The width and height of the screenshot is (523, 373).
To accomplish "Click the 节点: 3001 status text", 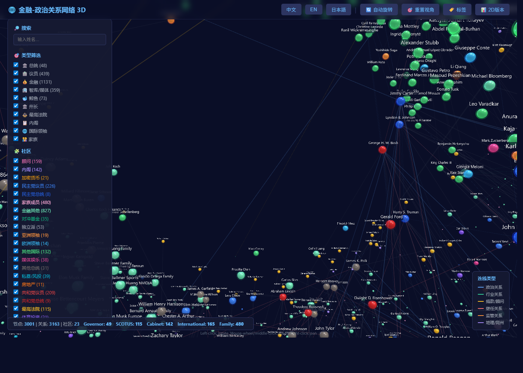I will tap(24, 324).
